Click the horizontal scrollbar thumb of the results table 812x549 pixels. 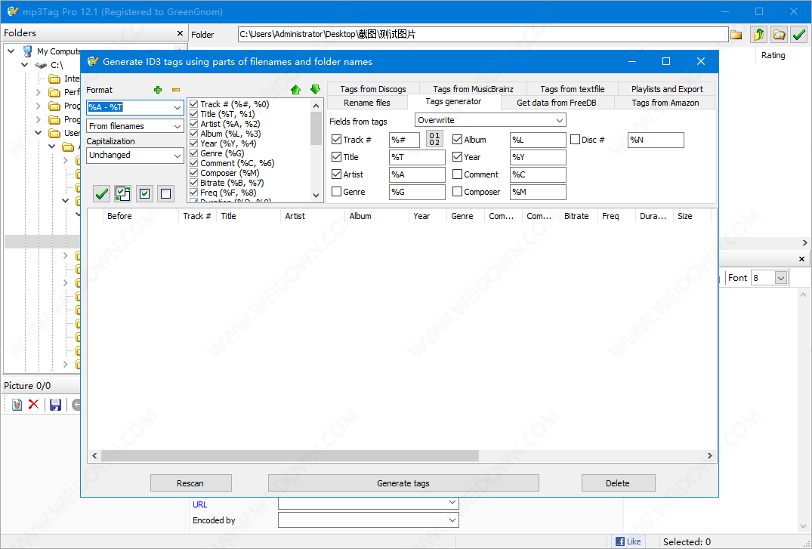[290, 456]
